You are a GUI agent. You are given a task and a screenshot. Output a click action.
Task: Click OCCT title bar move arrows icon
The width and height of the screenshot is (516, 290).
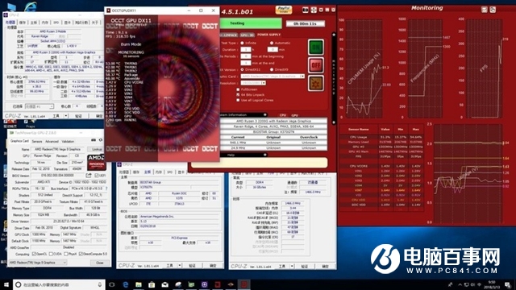tap(314, 10)
